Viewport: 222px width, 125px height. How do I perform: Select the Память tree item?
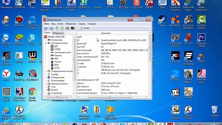coord(56,56)
